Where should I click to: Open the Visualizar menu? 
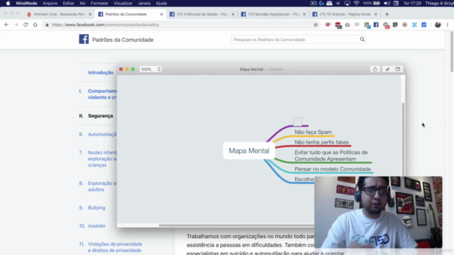[x=123, y=3]
